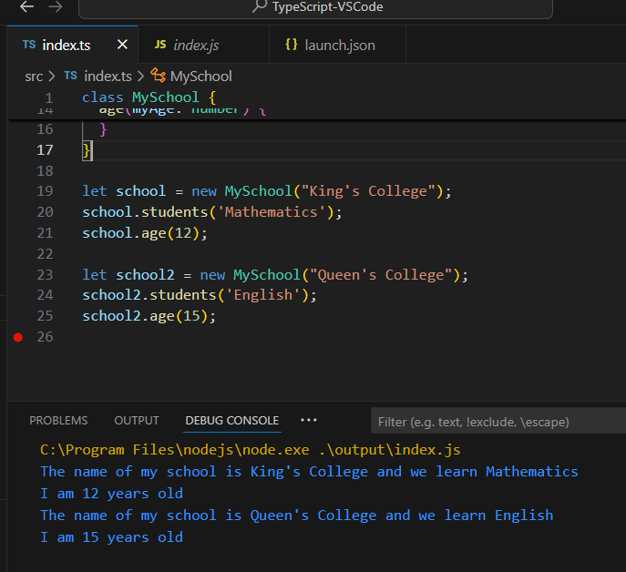Image resolution: width=626 pixels, height=572 pixels.
Task: Select the MySchool class breadcrumb
Action: (200, 77)
